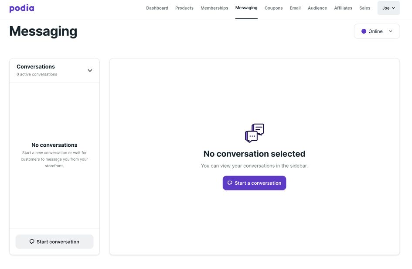Image resolution: width=412 pixels, height=269 pixels.
Task: Go to the Sales tab
Action: (x=365, y=8)
